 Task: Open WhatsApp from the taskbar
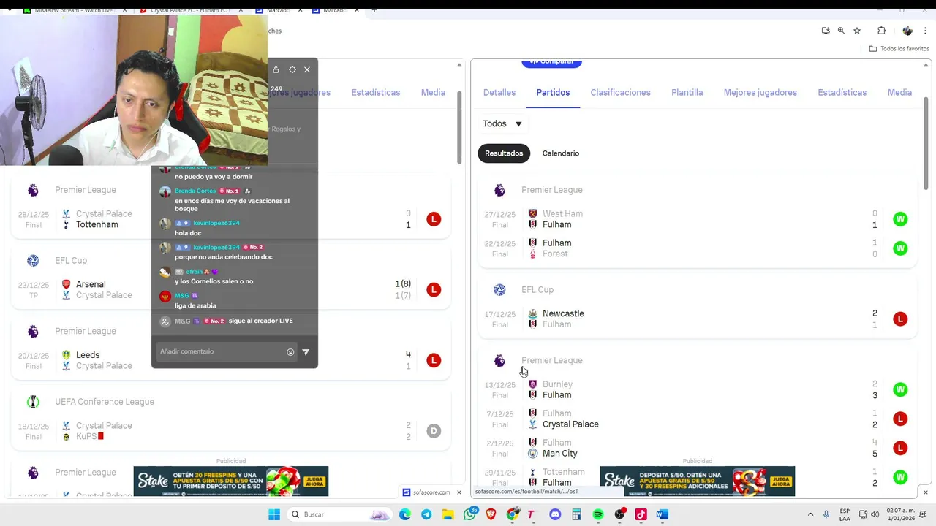[x=469, y=514]
